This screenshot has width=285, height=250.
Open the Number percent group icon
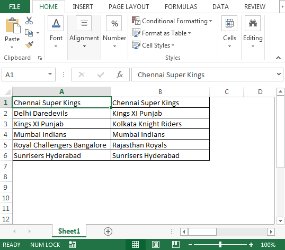coord(114,23)
